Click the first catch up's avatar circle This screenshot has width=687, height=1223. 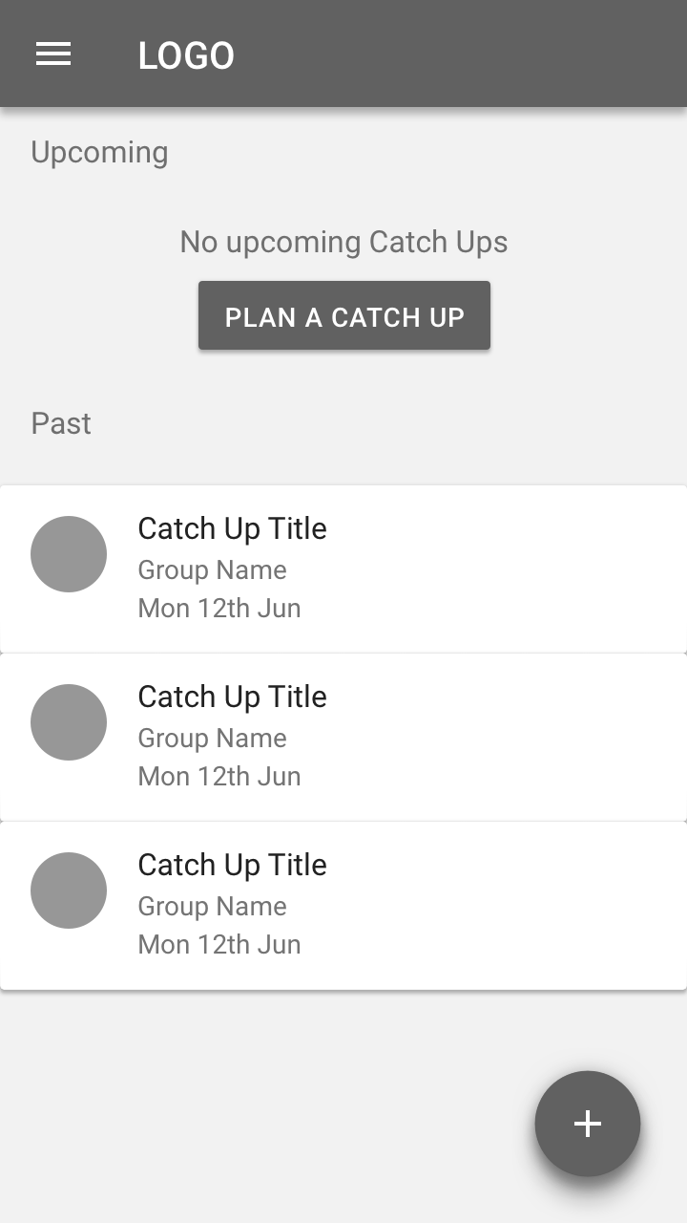pyautogui.click(x=69, y=554)
